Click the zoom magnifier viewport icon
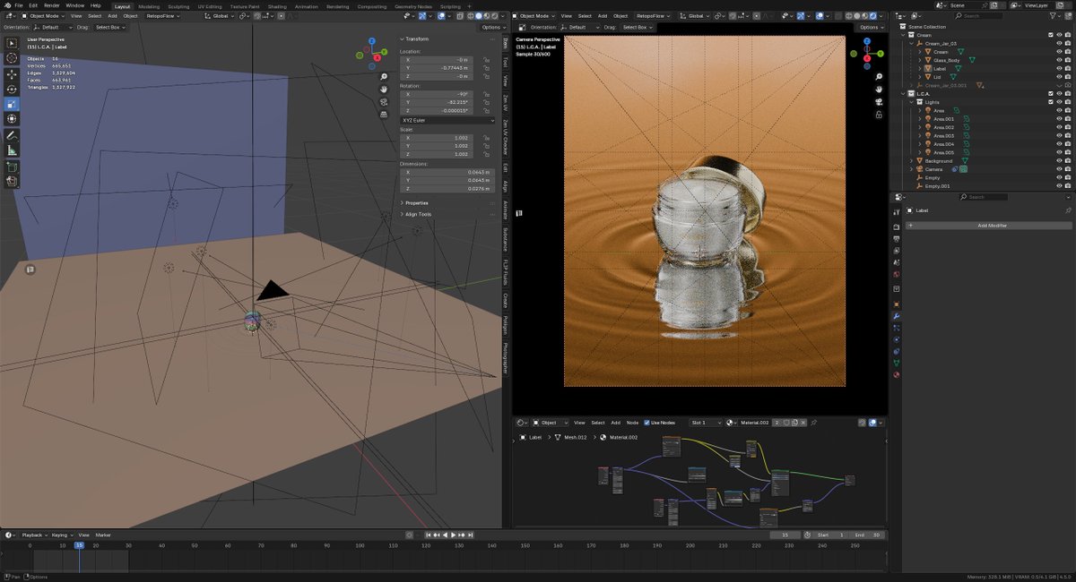 (384, 77)
